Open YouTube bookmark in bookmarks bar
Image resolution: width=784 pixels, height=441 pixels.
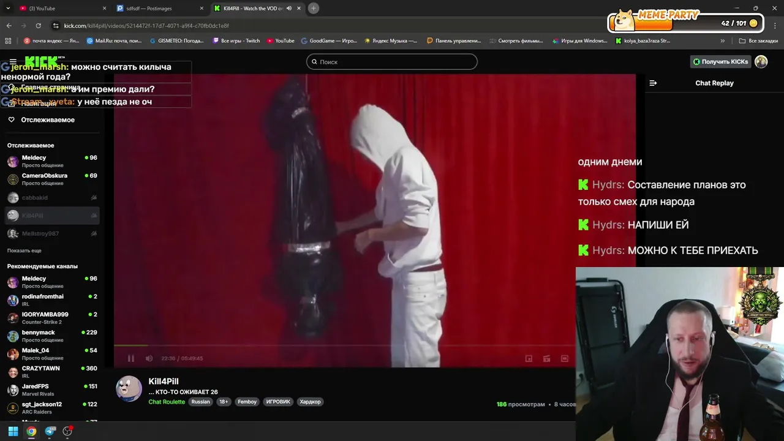tap(281, 41)
